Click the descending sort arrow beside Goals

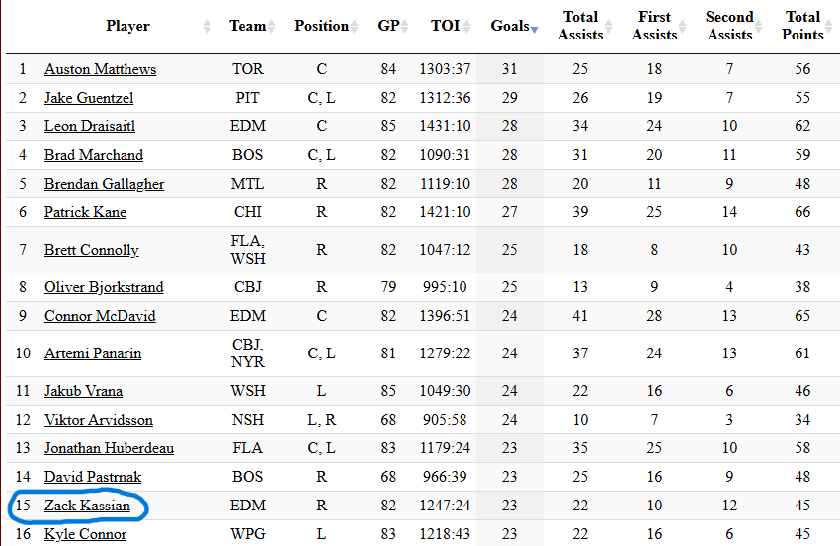[x=534, y=31]
